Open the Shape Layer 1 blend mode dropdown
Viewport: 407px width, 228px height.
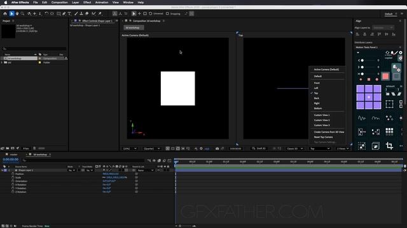click(72, 170)
